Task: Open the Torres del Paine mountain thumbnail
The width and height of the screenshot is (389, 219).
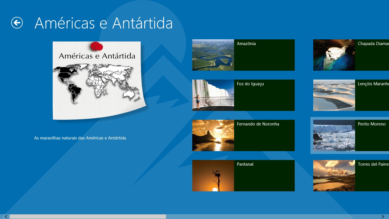Action: pyautogui.click(x=334, y=176)
